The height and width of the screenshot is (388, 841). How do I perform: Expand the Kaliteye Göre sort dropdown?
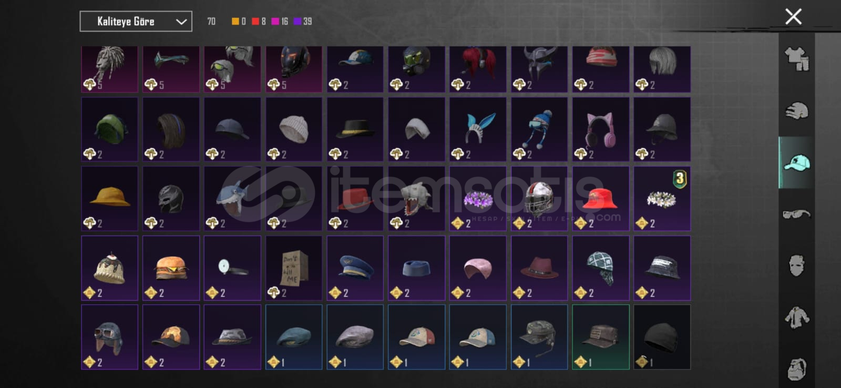[136, 22]
